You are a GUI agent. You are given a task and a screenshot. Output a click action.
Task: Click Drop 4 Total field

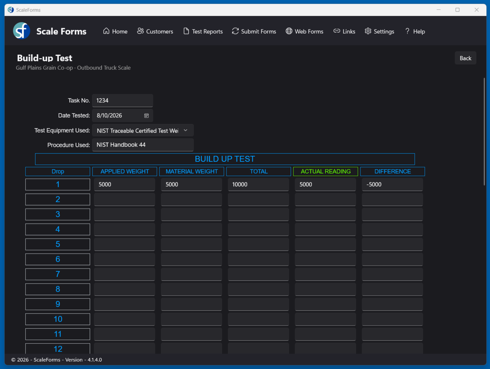[x=259, y=229]
